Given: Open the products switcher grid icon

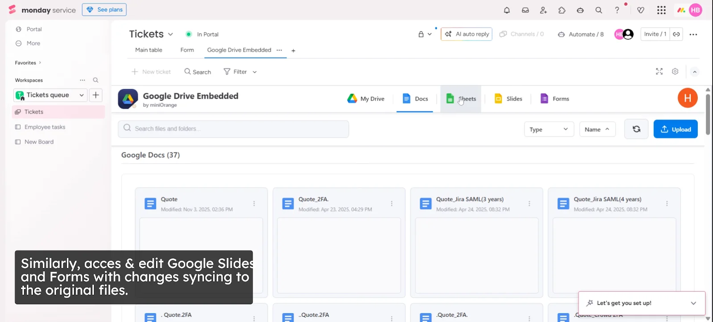Looking at the screenshot, I should coord(661,10).
